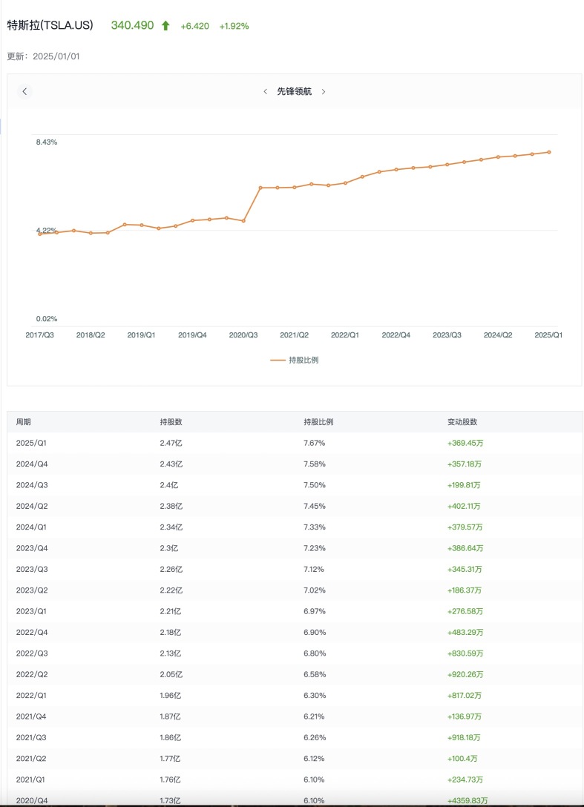Viewport: 584px width, 807px height.
Task: Click the 2.47亿 holdings cell
Action: [x=171, y=443]
